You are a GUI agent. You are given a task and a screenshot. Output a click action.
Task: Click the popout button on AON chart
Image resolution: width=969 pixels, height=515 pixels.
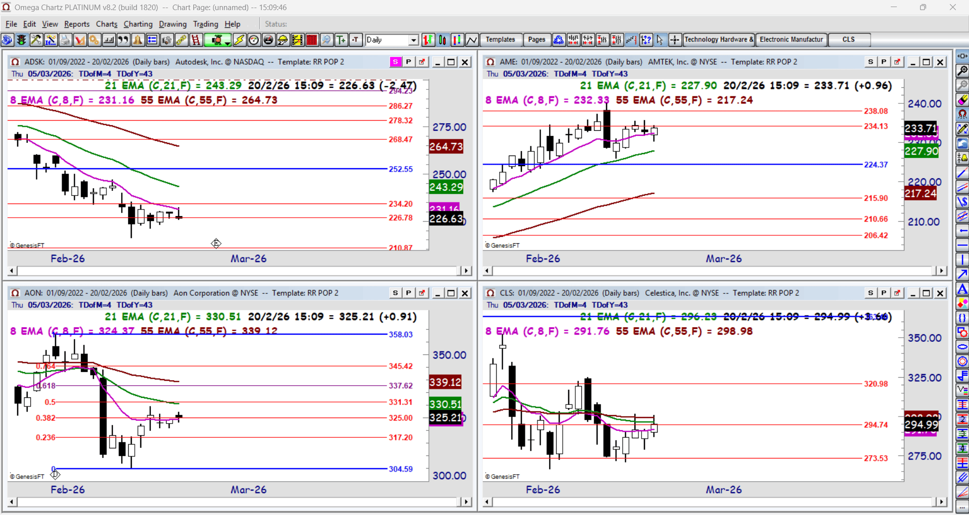tap(422, 293)
